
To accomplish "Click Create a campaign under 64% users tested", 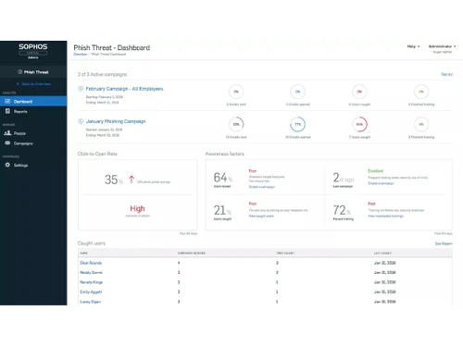I will (x=262, y=187).
